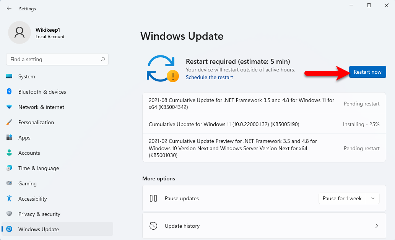Select the Accessibility figure icon
The width and height of the screenshot is (395, 240).
[9, 198]
